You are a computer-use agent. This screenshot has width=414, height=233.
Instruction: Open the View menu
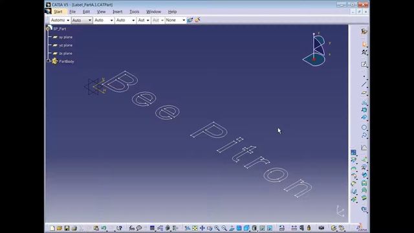(x=101, y=12)
